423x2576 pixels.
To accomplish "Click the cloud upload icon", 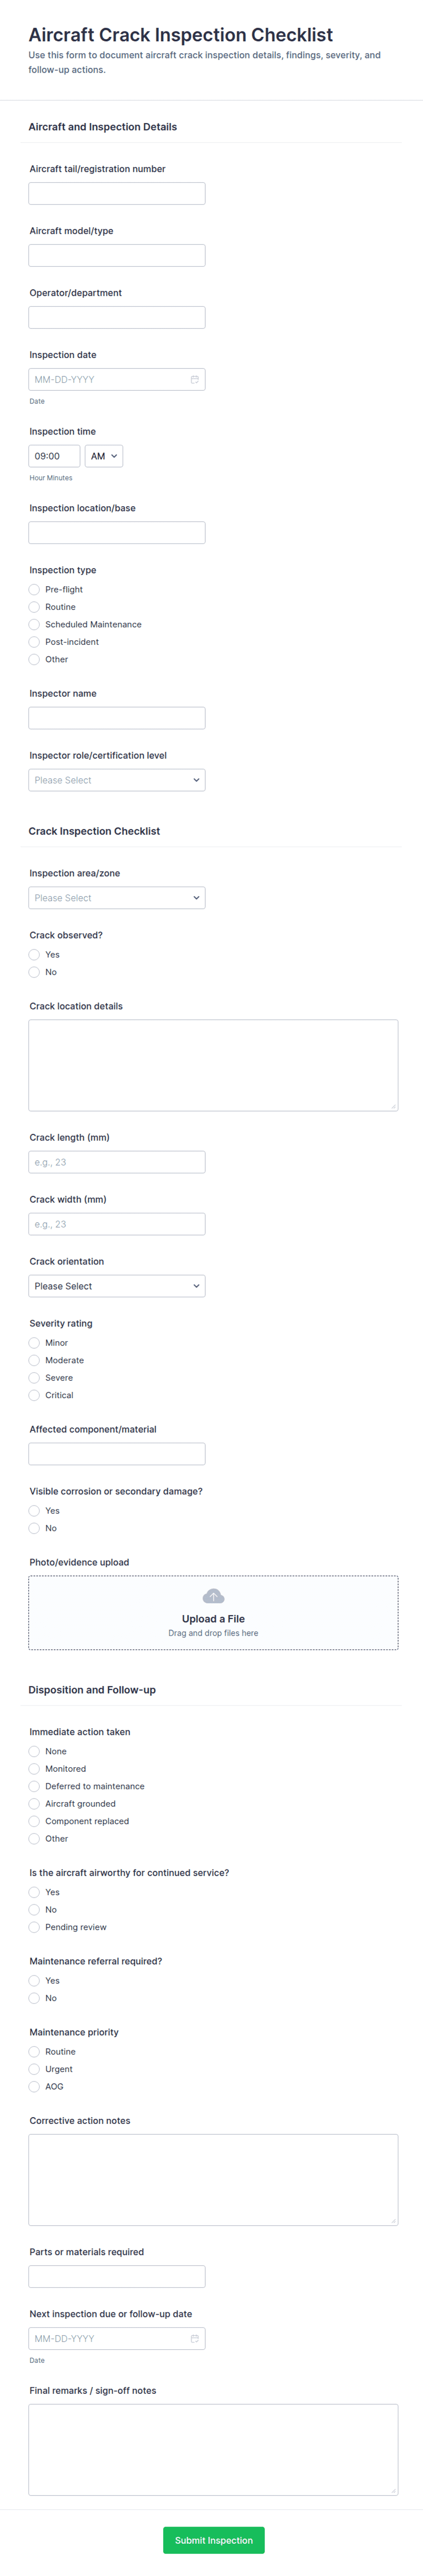I will click(x=213, y=1596).
